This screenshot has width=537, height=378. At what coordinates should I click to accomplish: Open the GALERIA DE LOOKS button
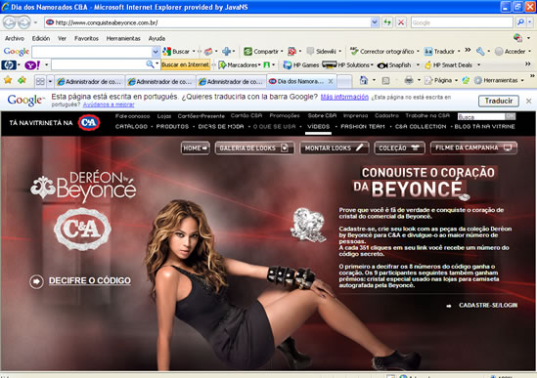[x=254, y=148]
